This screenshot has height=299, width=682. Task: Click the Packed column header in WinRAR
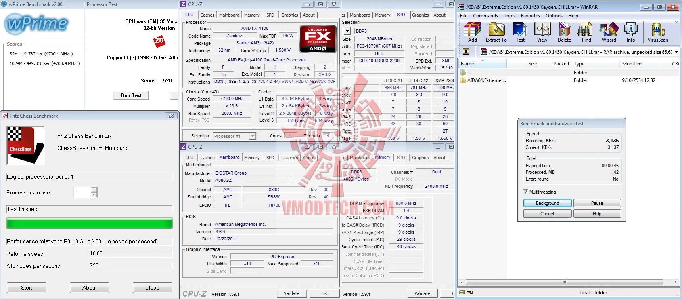(x=555, y=64)
